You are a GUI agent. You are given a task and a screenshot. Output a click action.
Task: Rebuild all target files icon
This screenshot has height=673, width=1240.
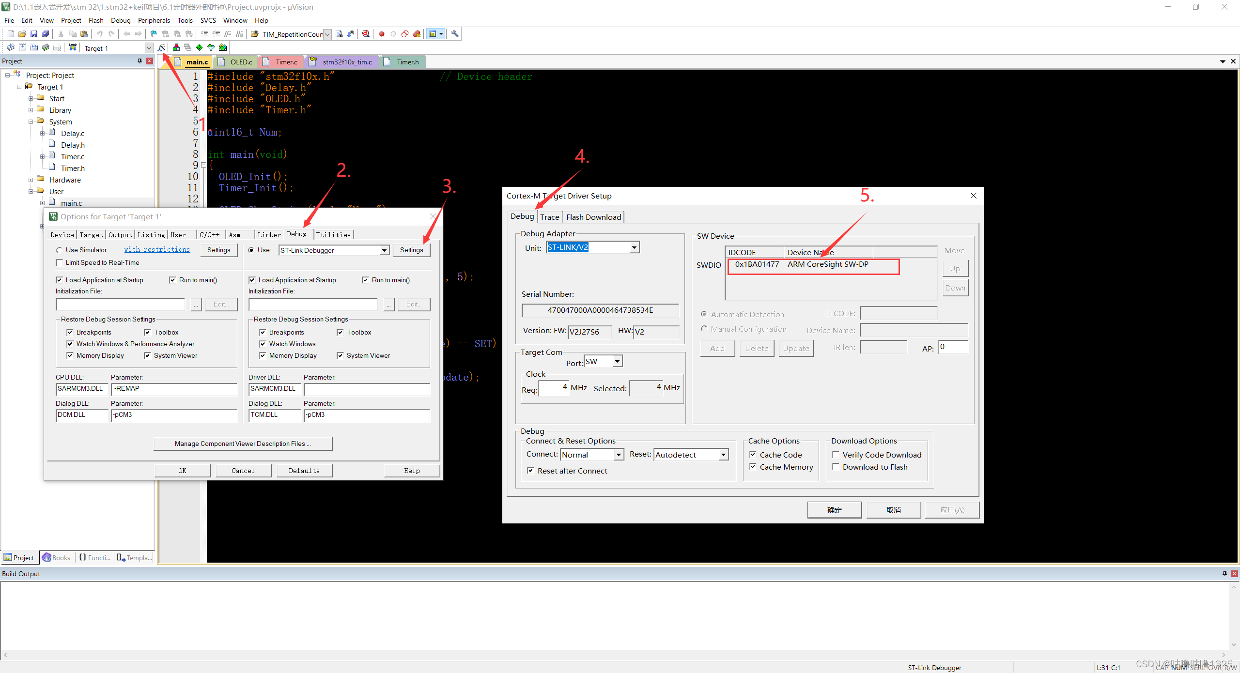[34, 47]
